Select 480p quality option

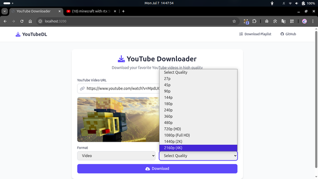[198, 123]
